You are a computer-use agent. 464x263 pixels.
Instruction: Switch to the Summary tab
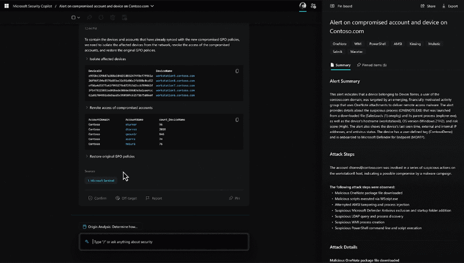point(340,65)
